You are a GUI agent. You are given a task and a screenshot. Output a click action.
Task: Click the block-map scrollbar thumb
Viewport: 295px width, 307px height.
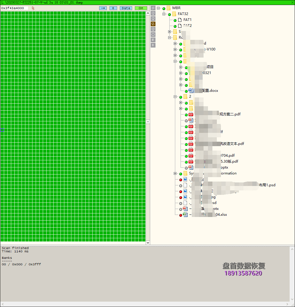[148, 122]
